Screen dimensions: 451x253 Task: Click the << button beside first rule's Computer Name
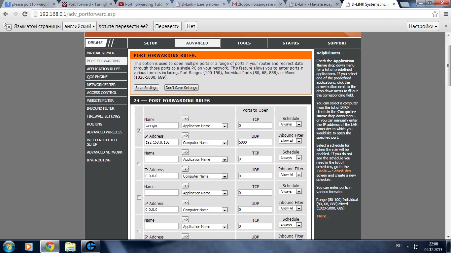[186, 135]
